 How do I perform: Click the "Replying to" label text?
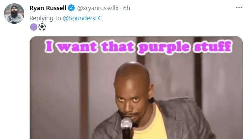(x=45, y=18)
